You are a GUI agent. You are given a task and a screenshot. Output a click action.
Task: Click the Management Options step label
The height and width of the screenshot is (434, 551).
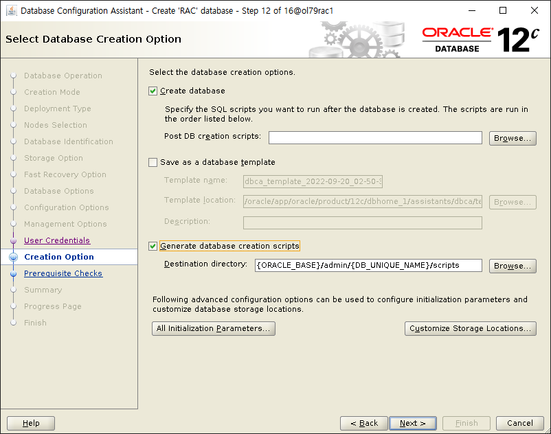click(x=65, y=224)
